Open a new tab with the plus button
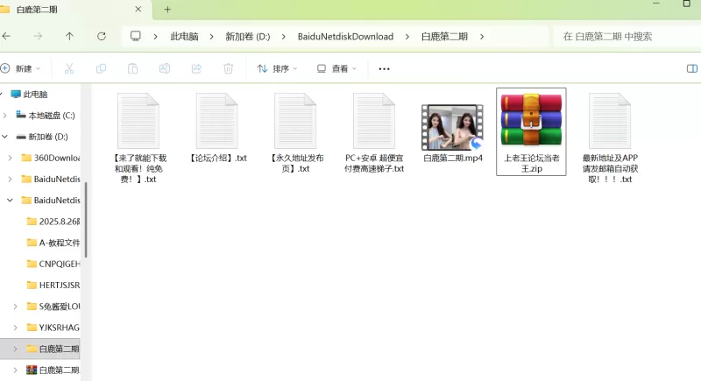 point(167,10)
